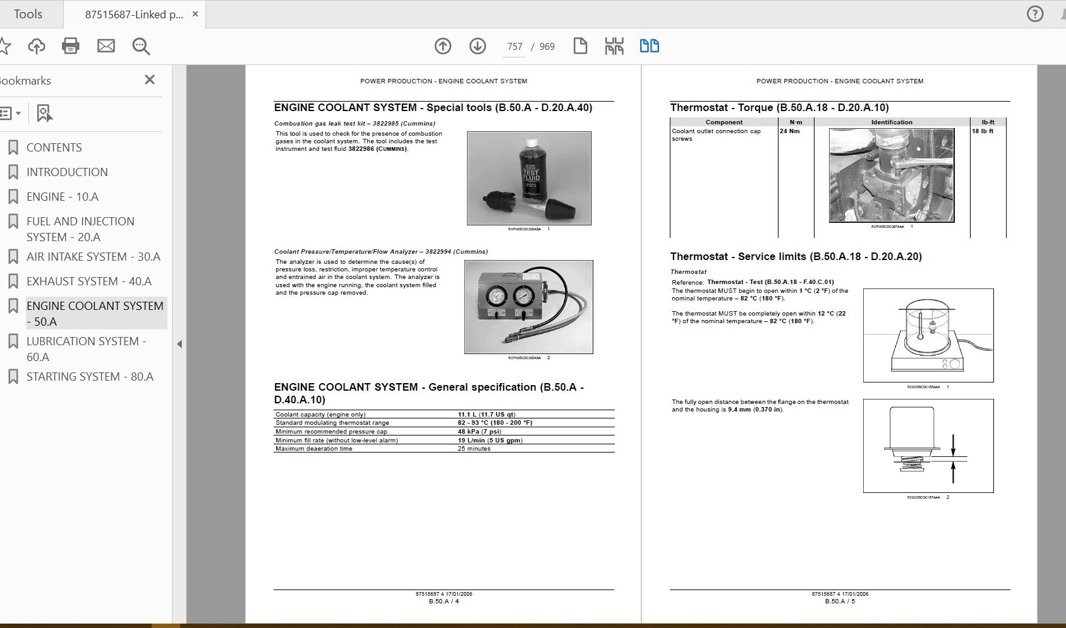Open bookmark options dropdown menu
Image resolution: width=1066 pixels, height=628 pixels.
pyautogui.click(x=11, y=114)
